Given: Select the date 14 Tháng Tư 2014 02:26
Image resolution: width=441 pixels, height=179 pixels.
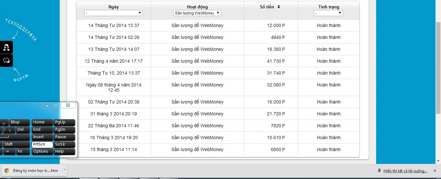Looking at the screenshot, I should click(114, 37).
